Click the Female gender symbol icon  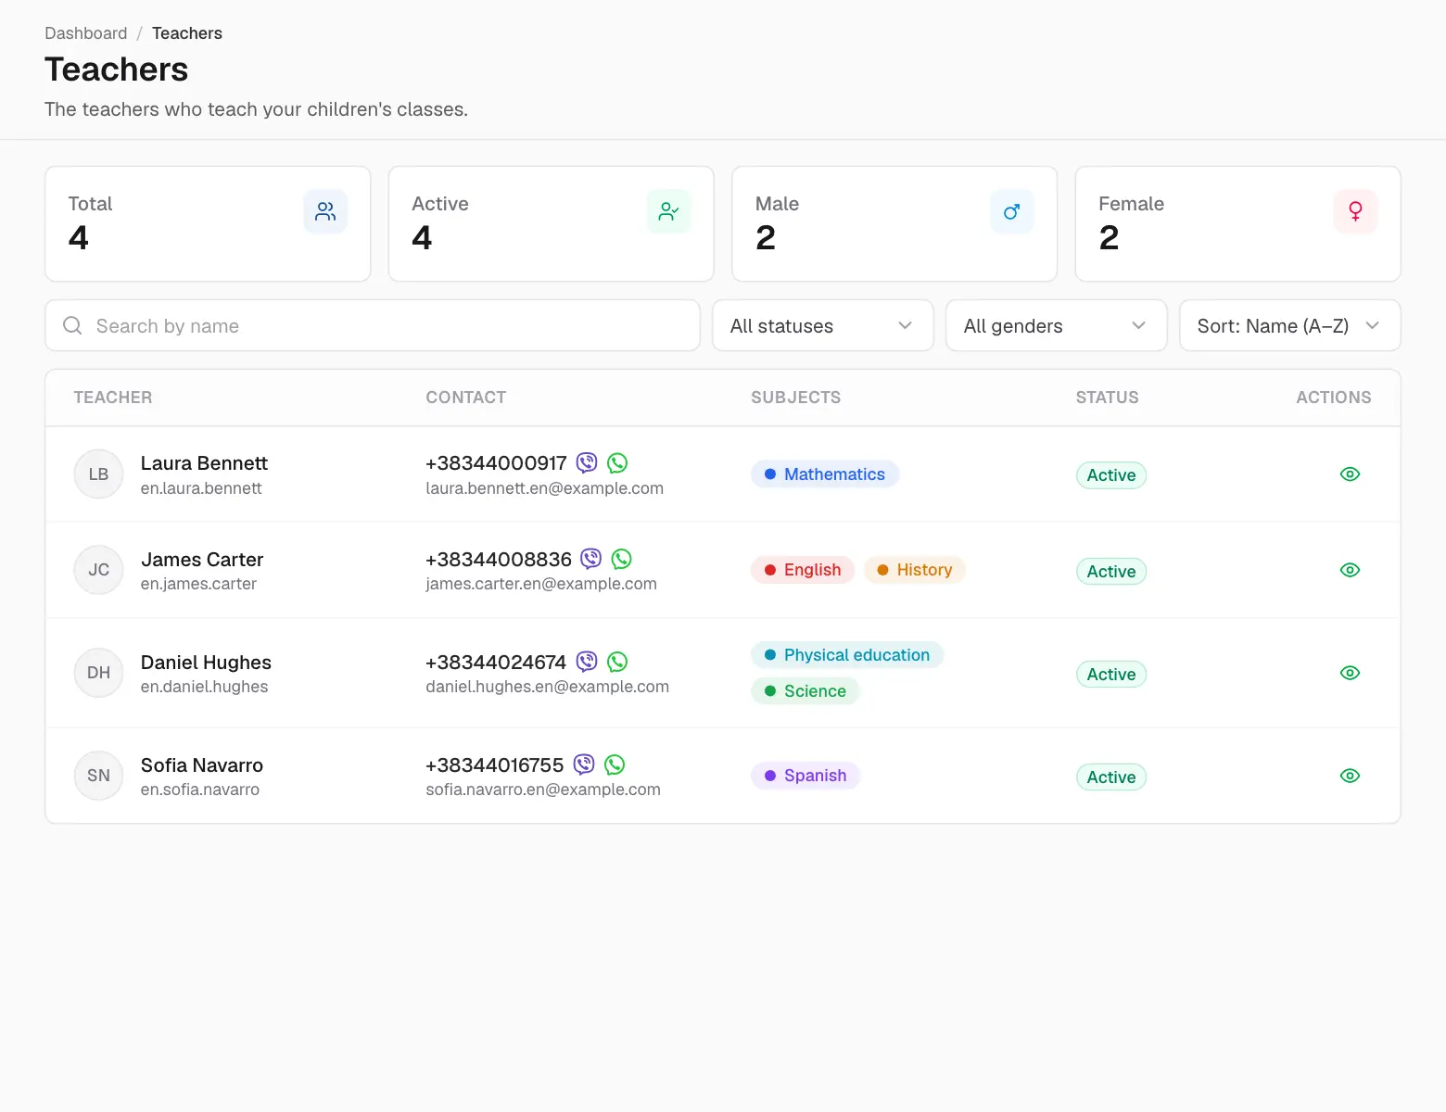tap(1355, 211)
